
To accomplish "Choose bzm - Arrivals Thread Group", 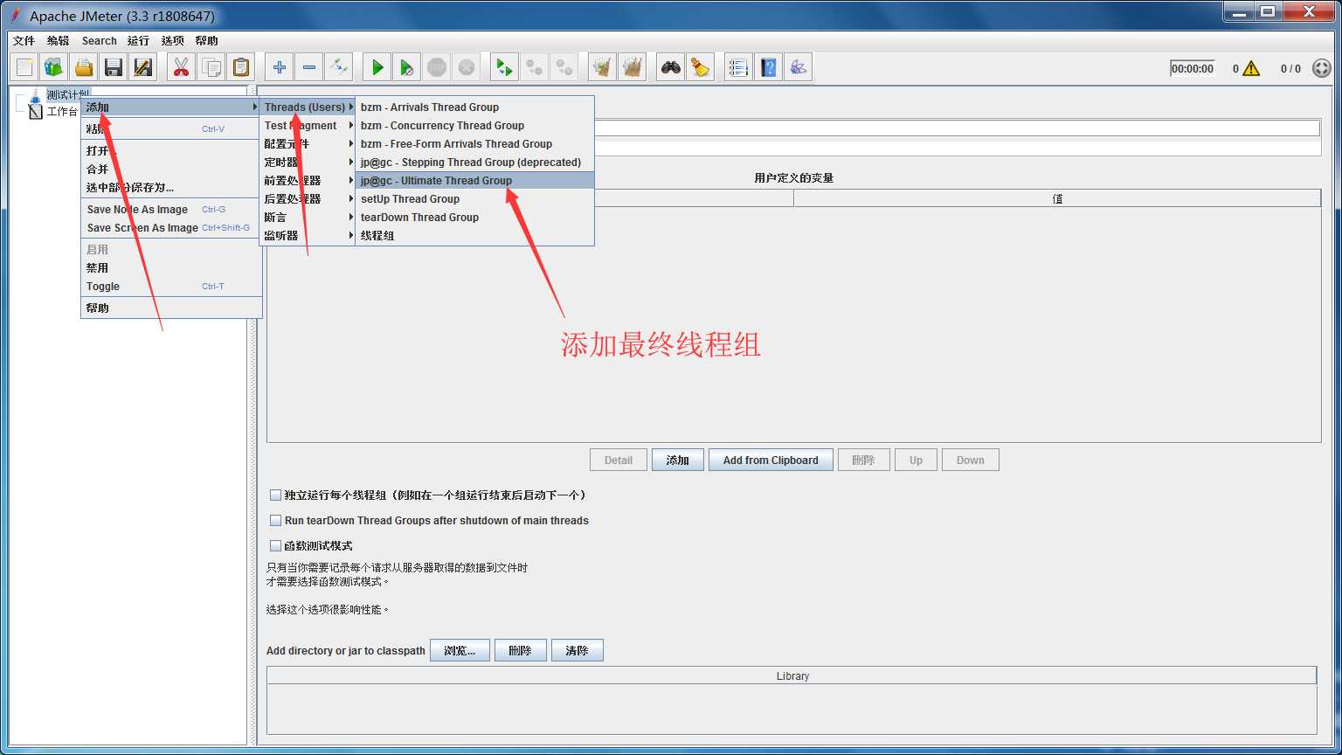I will (474, 107).
